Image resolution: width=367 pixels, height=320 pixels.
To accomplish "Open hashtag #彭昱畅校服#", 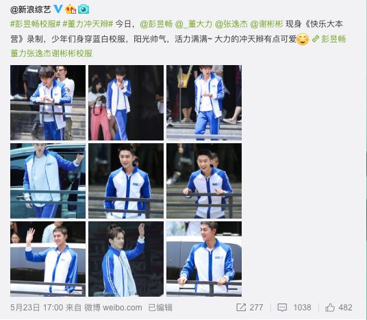I will coord(36,24).
